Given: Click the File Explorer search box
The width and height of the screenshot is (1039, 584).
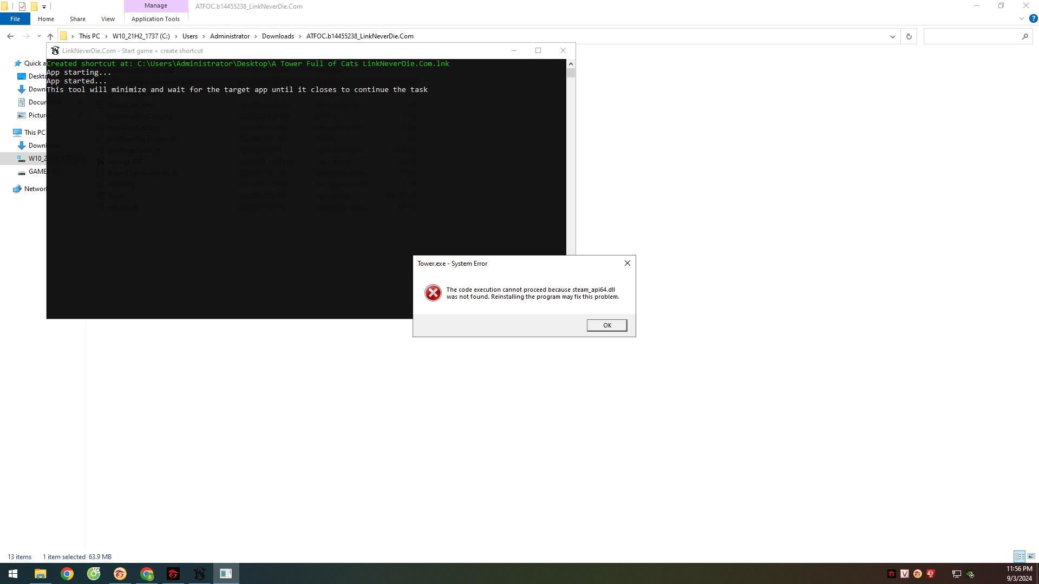Looking at the screenshot, I should [x=972, y=36].
